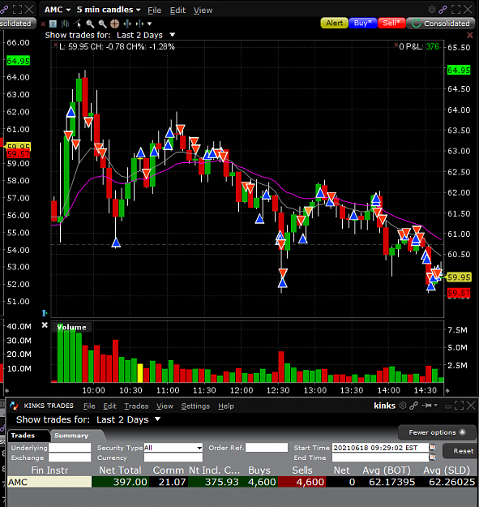Click the Exchange input field
This screenshot has height=507, width=479.
pyautogui.click(x=70, y=458)
